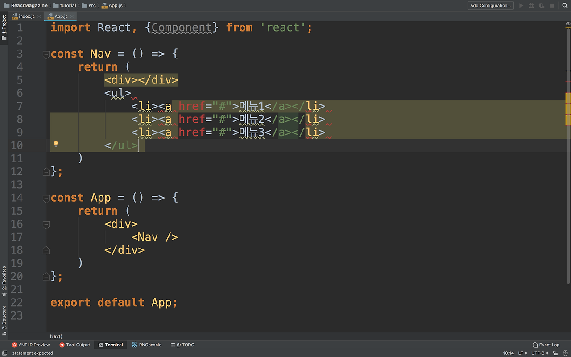Image resolution: width=571 pixels, height=357 pixels.
Task: Click 메뉴2 text on line 8
Action: pos(252,119)
